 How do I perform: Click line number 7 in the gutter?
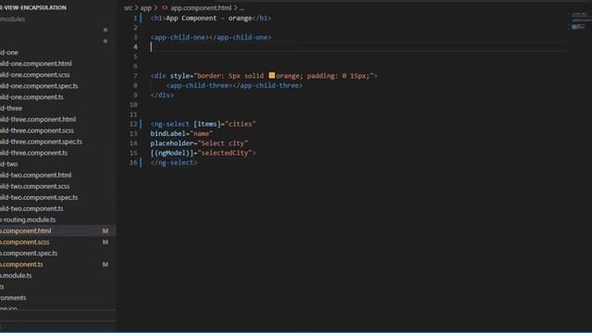135,76
